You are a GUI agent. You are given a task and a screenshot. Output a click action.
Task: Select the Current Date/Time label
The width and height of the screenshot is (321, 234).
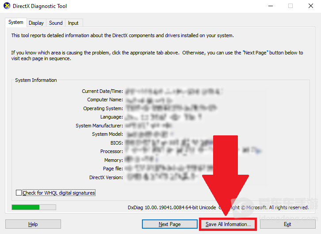[103, 91]
